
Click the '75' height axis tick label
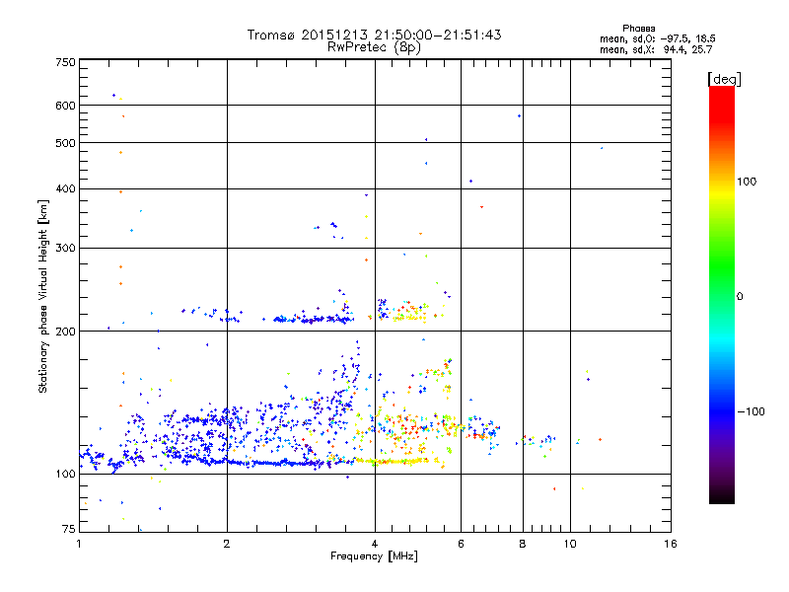click(x=69, y=529)
